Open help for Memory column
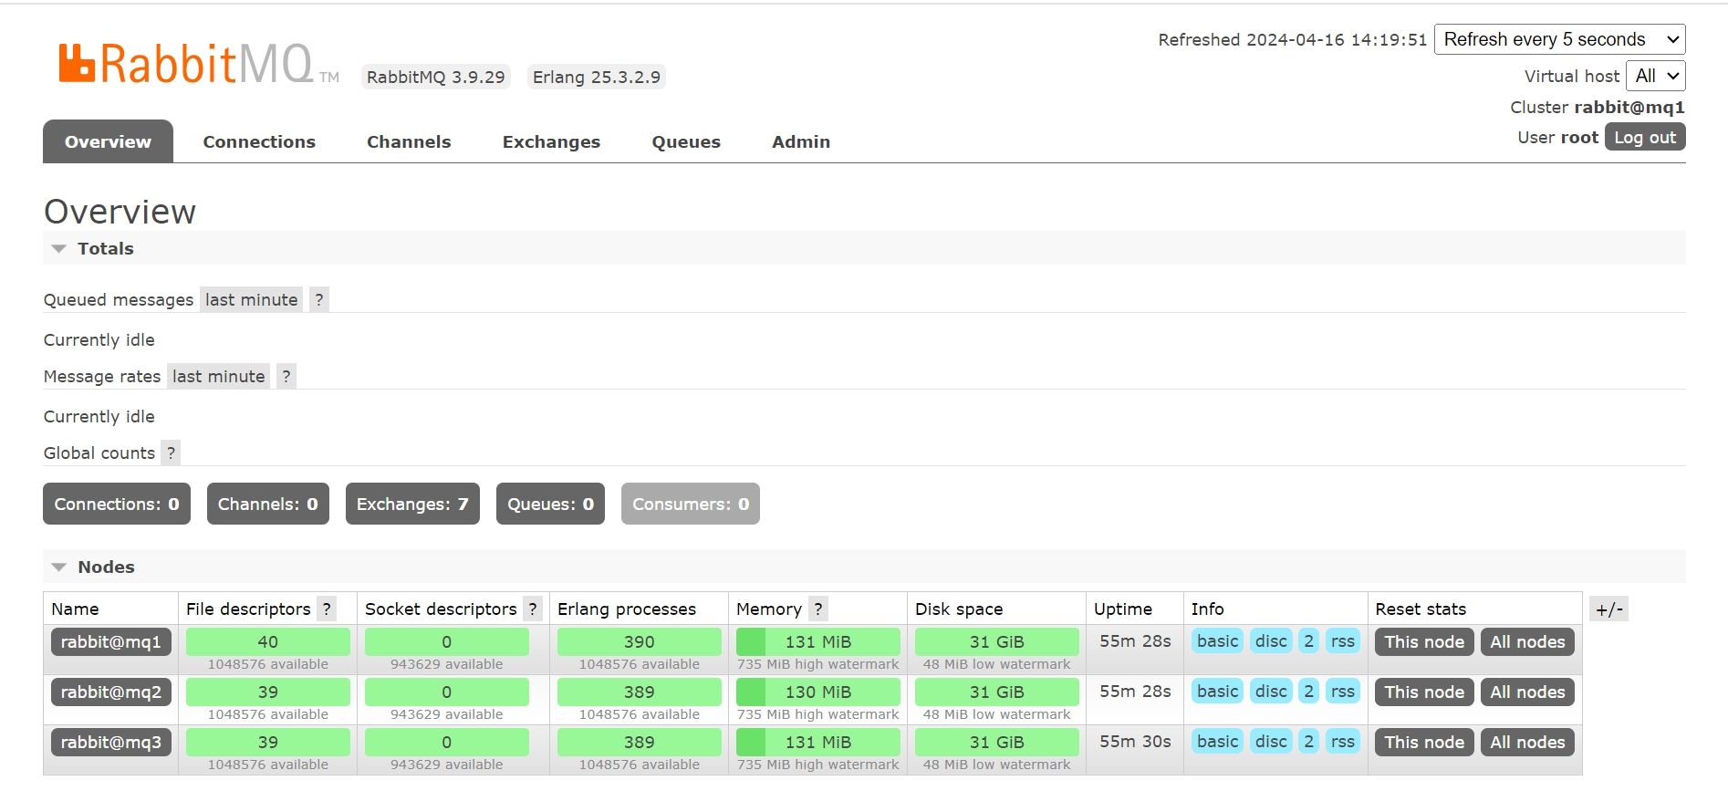1728x791 pixels. (x=818, y=609)
